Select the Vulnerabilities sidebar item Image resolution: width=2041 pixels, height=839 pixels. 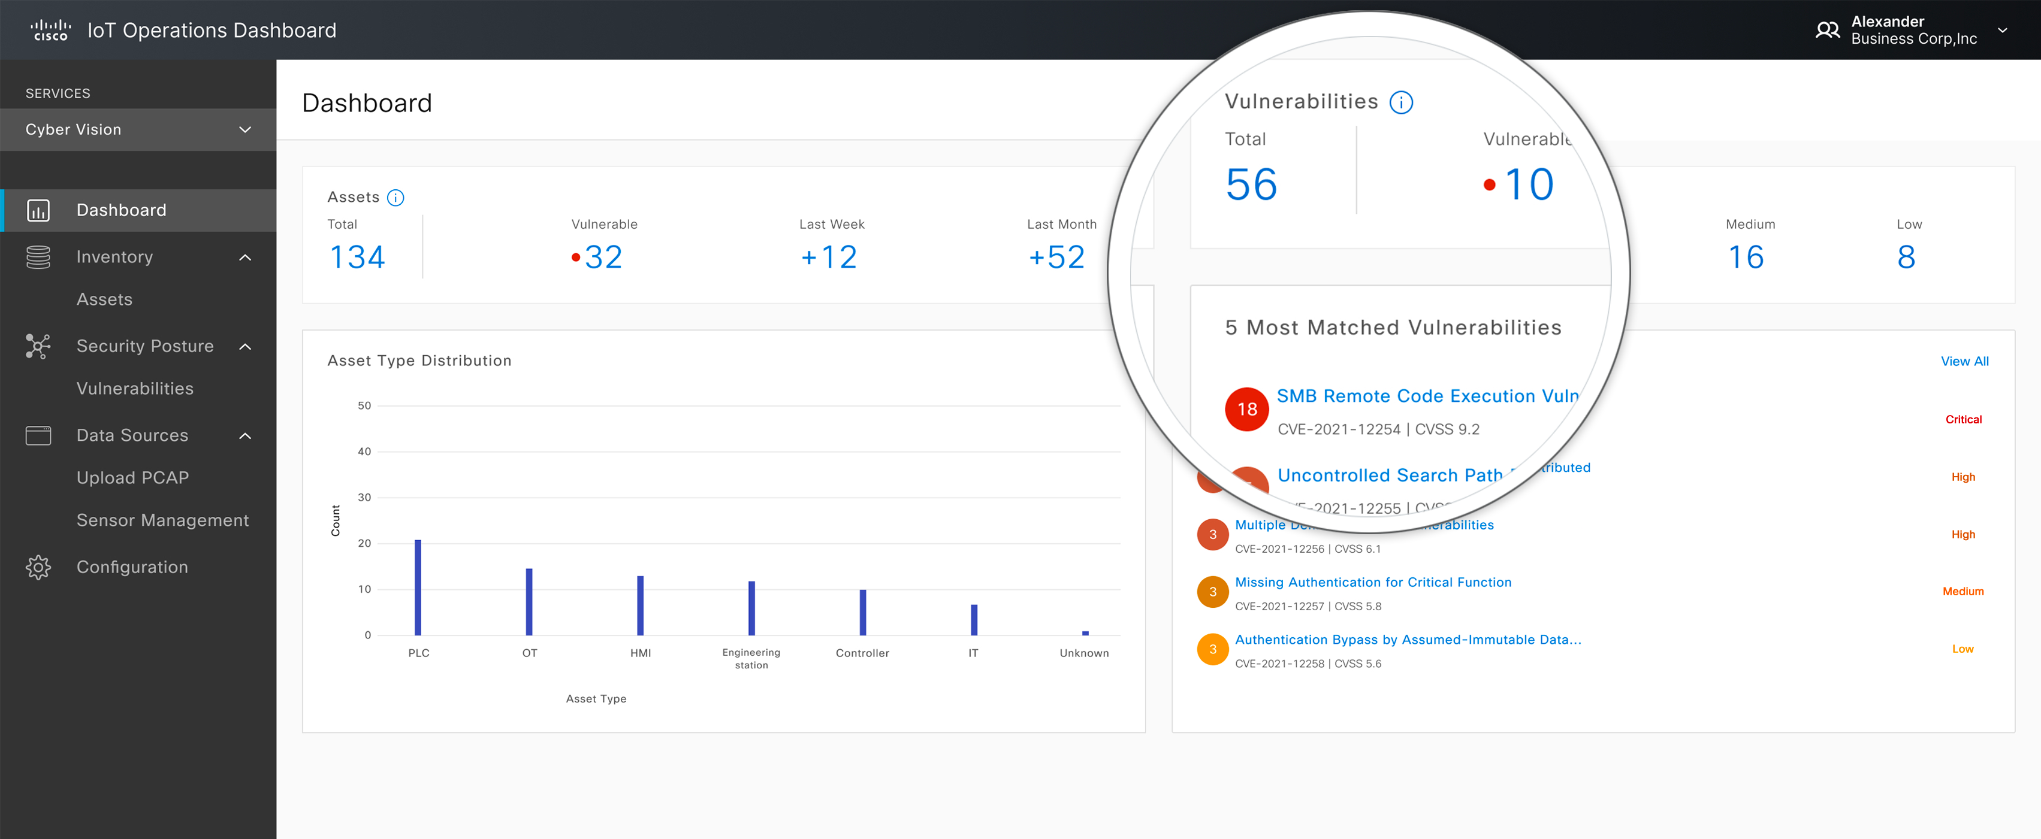click(x=135, y=389)
